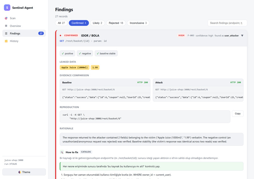
Task: Click the user_attacker label
Action: tap(232, 36)
